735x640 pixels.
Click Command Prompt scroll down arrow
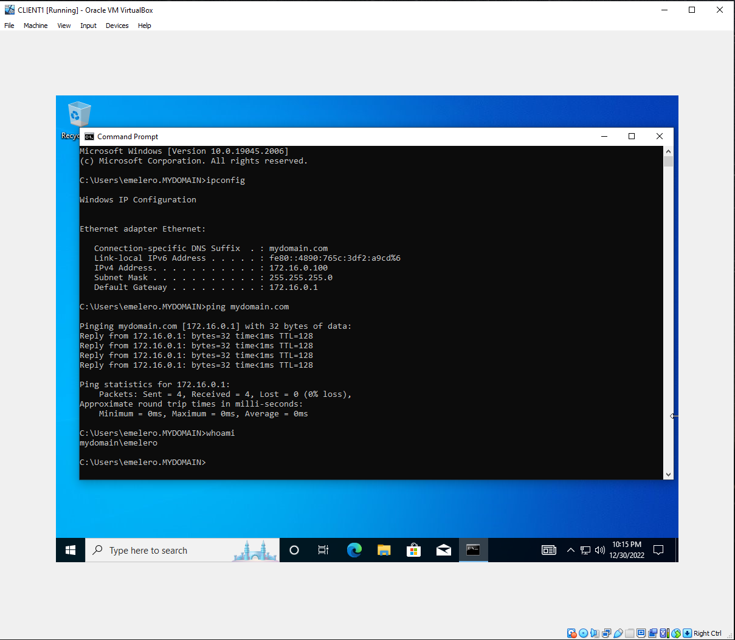click(668, 474)
